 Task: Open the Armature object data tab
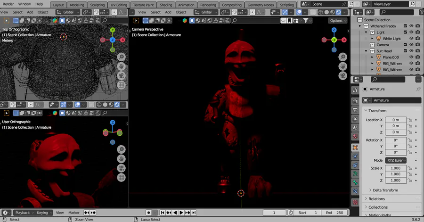(x=355, y=173)
